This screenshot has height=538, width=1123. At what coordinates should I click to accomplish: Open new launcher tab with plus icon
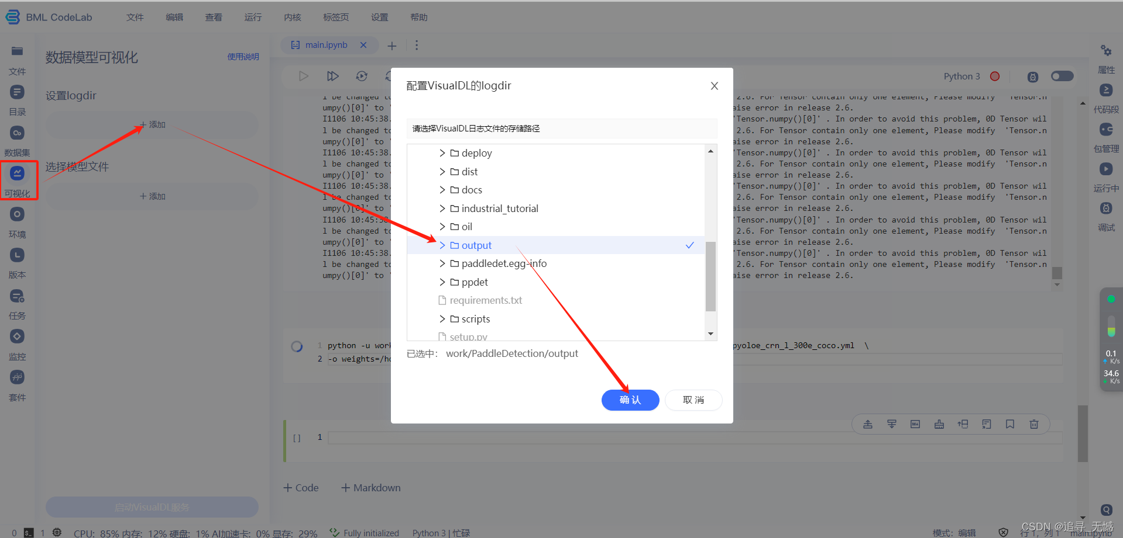(x=392, y=46)
